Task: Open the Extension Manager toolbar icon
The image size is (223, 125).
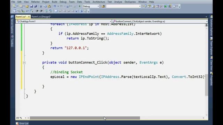Action: 170,6
